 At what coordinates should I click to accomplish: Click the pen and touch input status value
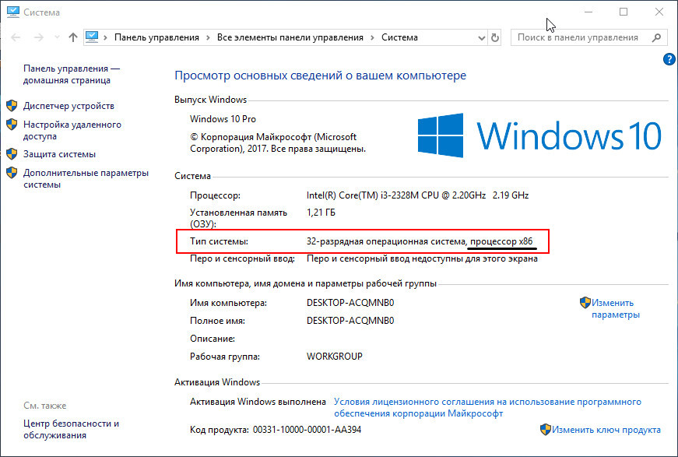point(422,258)
